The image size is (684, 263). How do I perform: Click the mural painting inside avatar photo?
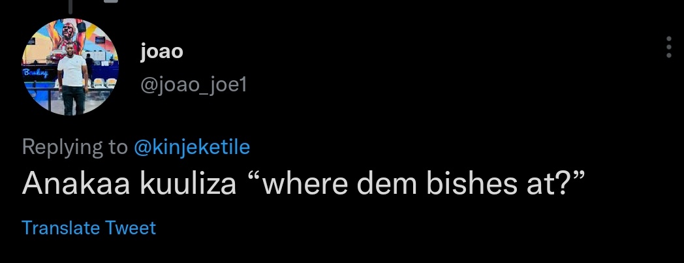pyautogui.click(x=70, y=36)
